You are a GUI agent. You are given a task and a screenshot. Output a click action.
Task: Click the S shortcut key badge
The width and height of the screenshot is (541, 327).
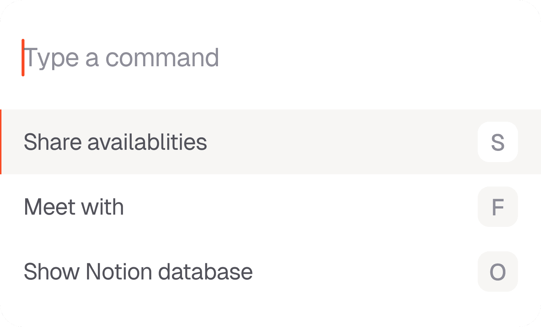497,142
